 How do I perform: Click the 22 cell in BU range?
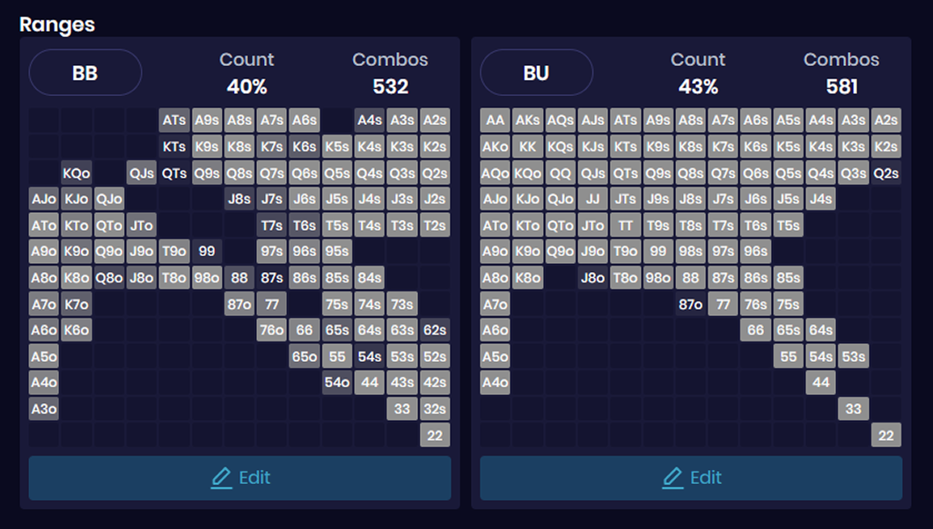(x=886, y=435)
